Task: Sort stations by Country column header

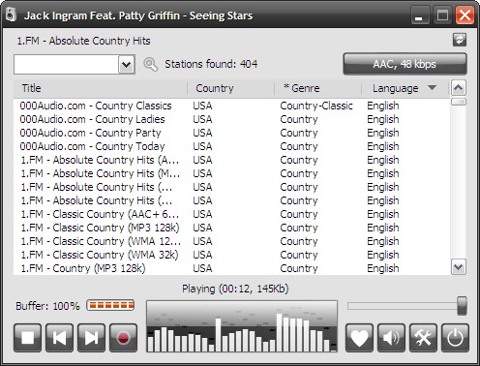Action: [230, 88]
